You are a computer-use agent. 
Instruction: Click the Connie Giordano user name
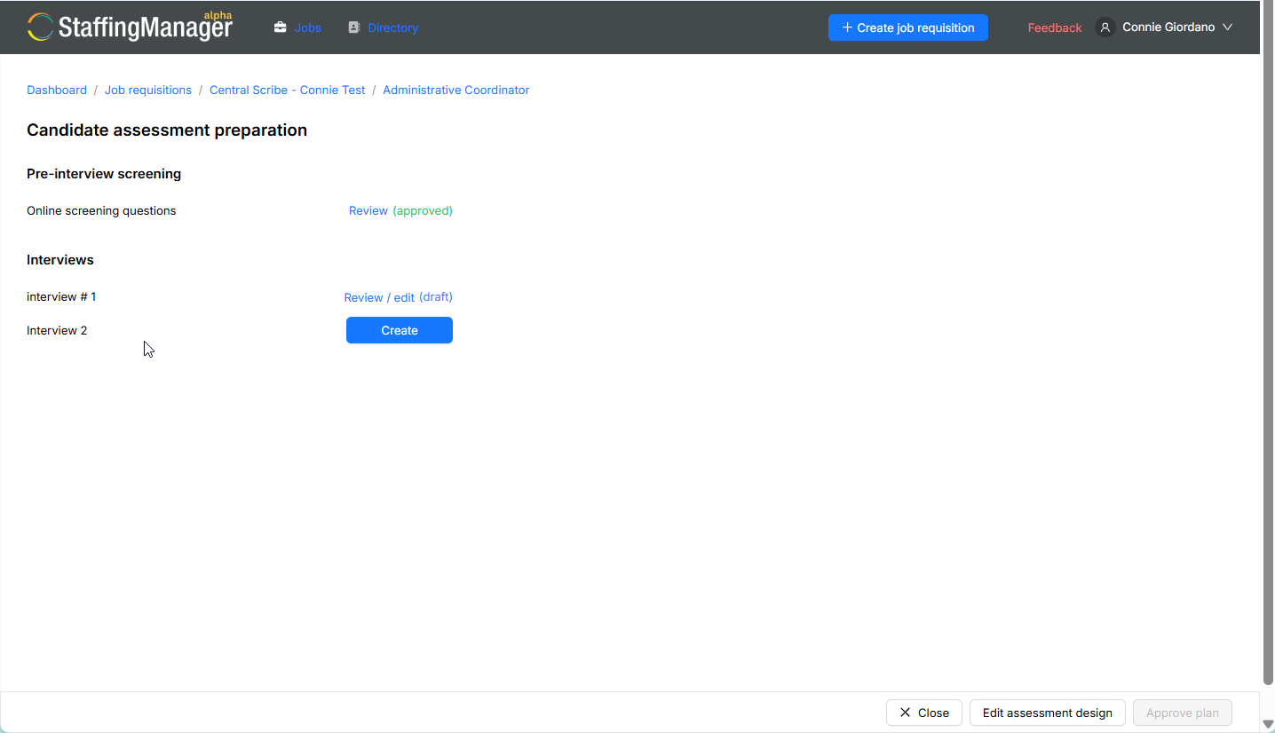[x=1168, y=28]
